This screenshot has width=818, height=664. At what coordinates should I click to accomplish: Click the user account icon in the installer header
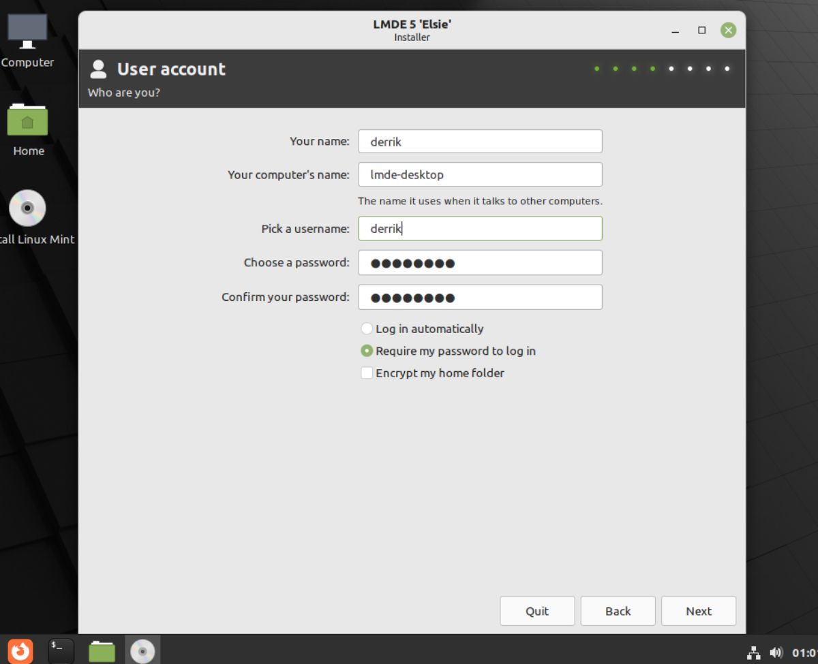click(x=98, y=69)
